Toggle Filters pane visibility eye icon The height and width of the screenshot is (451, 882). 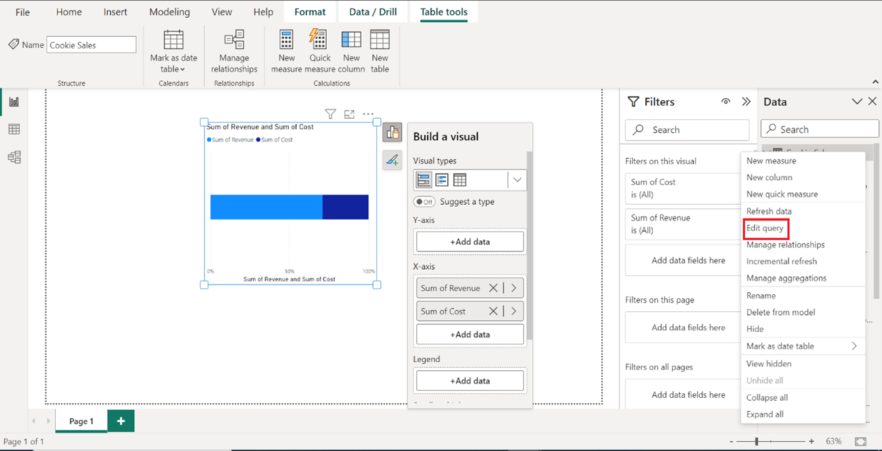(725, 102)
